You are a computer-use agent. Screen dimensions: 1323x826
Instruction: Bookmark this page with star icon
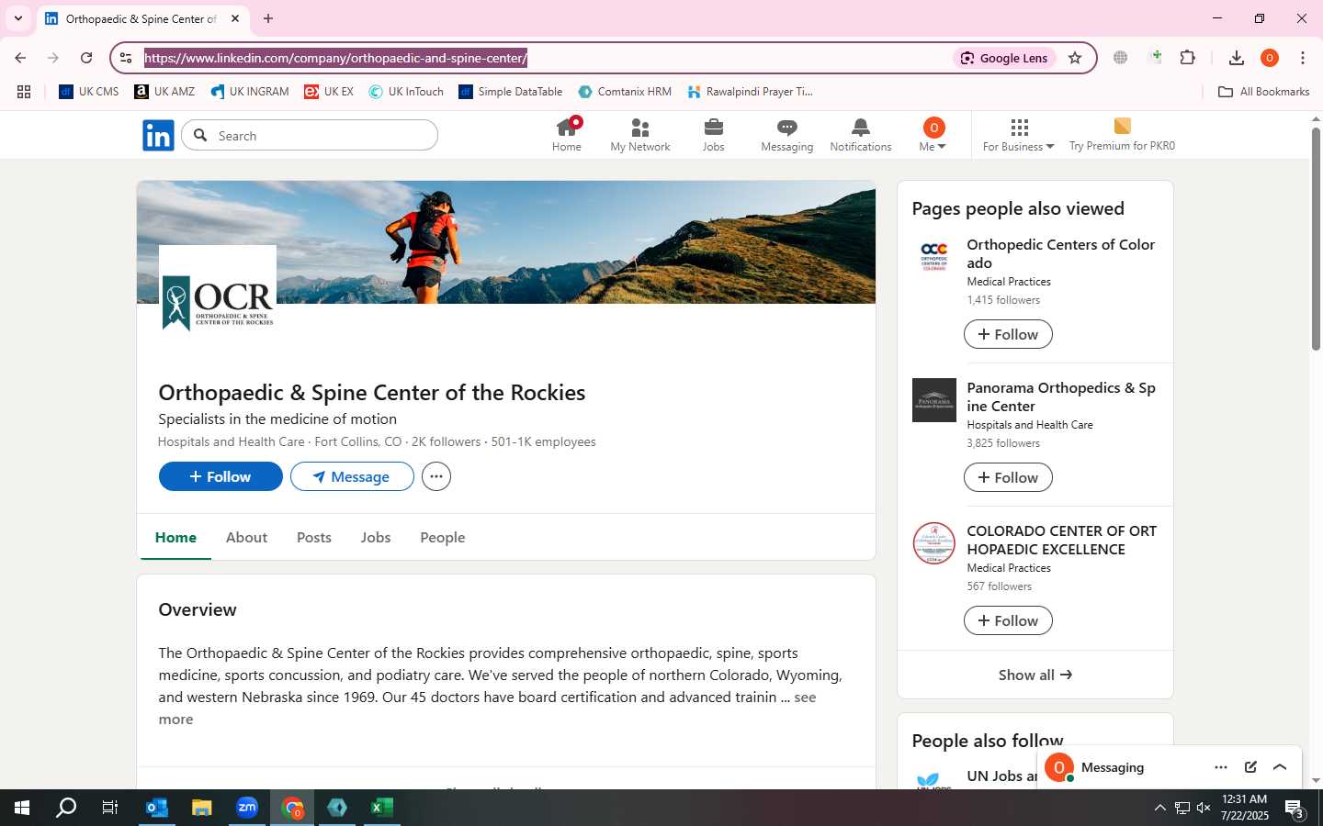point(1075,58)
